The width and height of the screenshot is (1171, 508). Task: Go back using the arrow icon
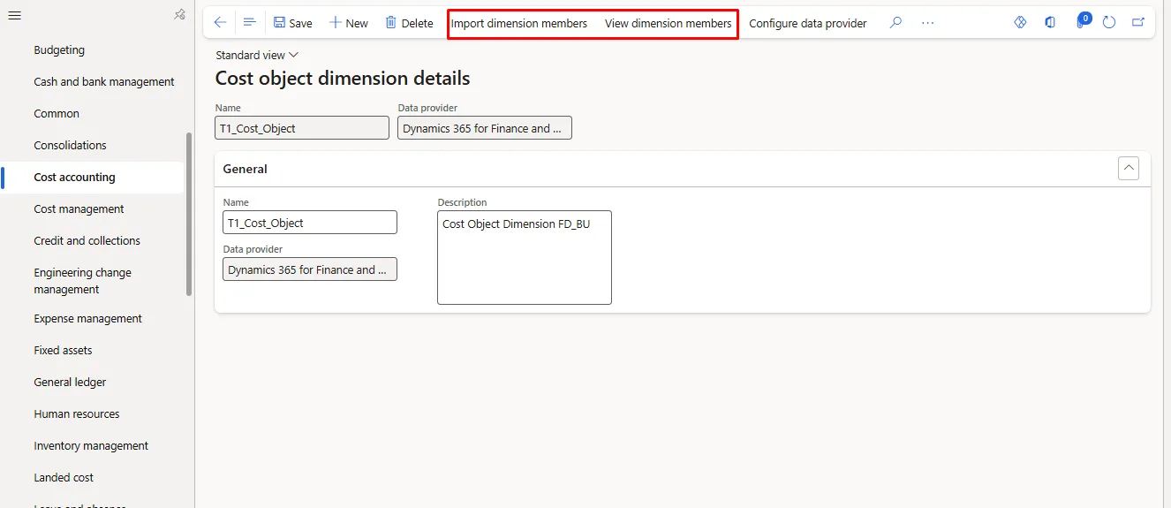point(221,23)
